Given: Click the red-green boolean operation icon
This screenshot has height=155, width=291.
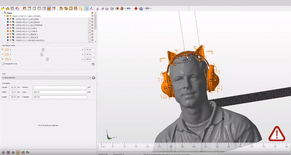Looking at the screenshot, I should [x=117, y=8].
